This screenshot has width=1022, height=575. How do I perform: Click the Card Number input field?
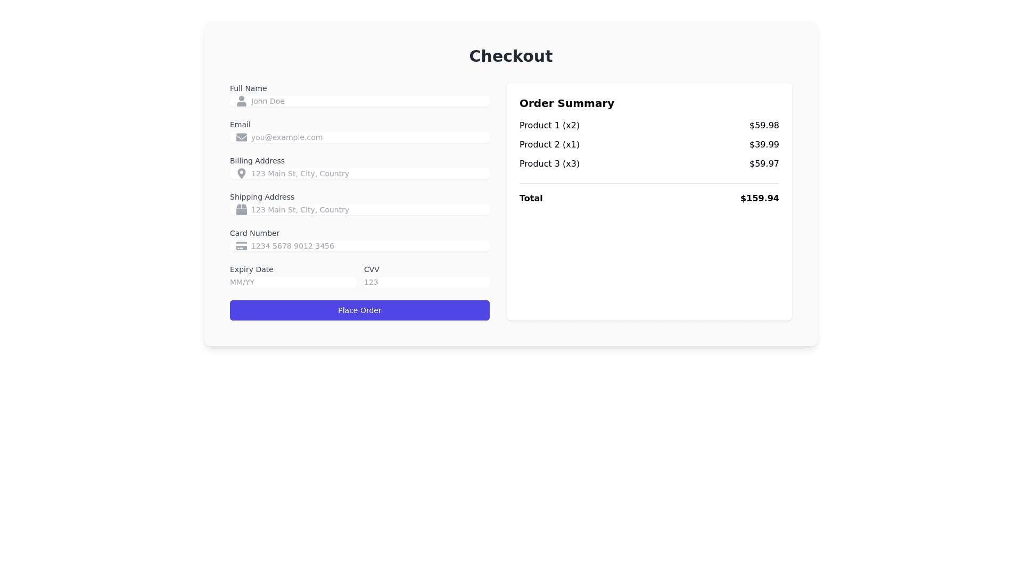pyautogui.click(x=367, y=246)
